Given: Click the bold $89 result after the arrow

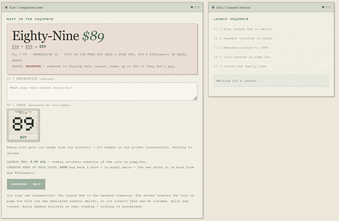Looking at the screenshot, I should (x=43, y=46).
